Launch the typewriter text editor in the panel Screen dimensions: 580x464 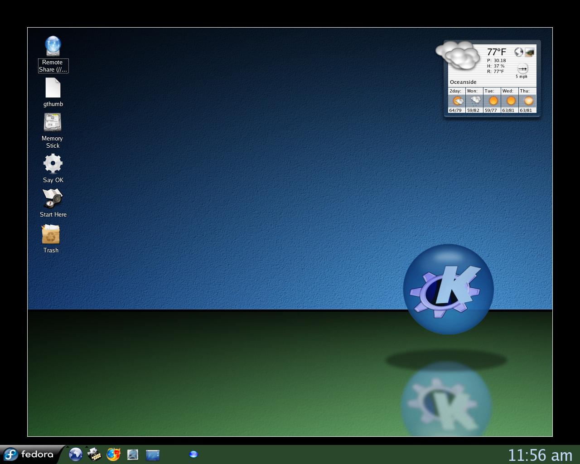point(94,454)
